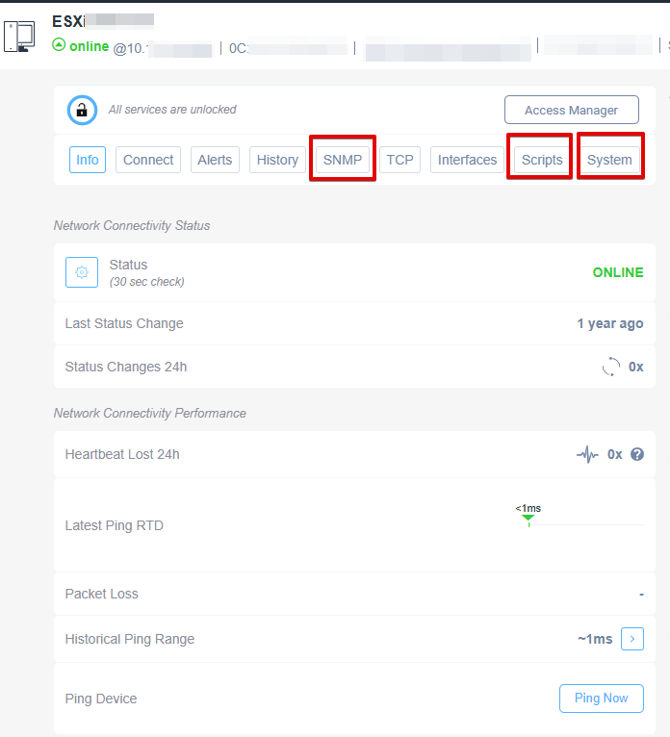
Task: Click the 'Packet Loss' row label
Action: [x=101, y=594]
